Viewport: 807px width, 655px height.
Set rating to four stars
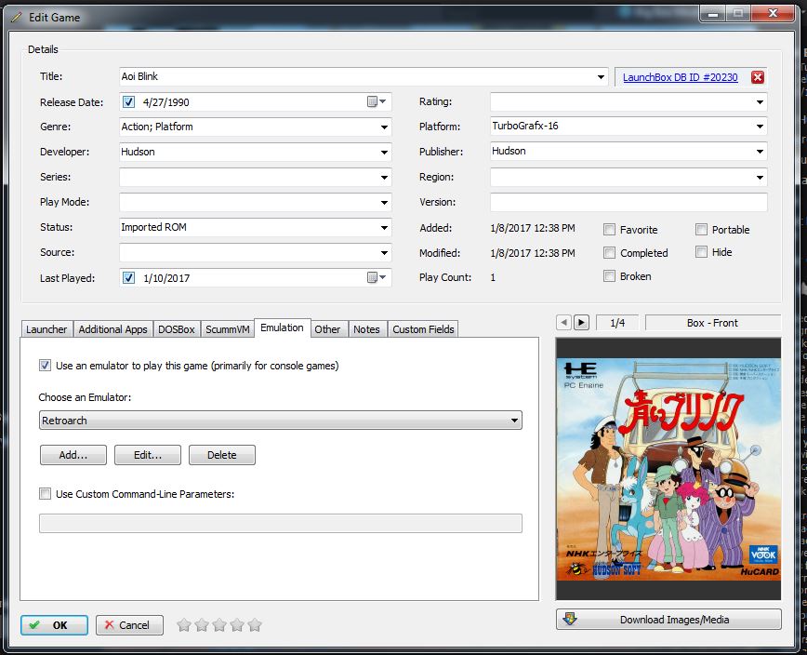237,625
